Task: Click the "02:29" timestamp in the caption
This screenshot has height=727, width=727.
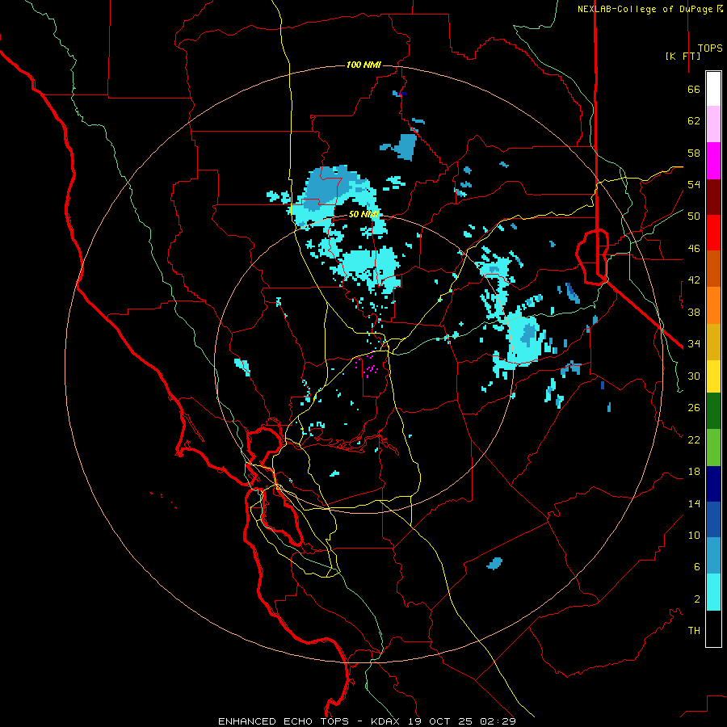Action: 498,721
